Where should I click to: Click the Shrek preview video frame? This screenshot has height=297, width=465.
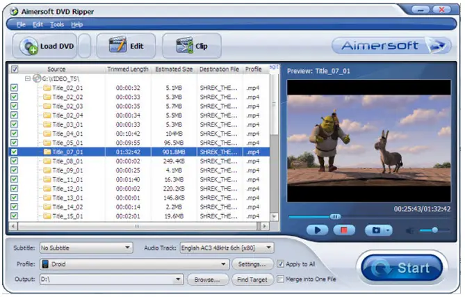pos(368,141)
